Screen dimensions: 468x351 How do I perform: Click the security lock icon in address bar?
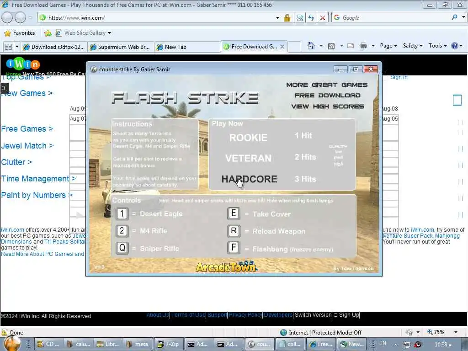click(287, 18)
